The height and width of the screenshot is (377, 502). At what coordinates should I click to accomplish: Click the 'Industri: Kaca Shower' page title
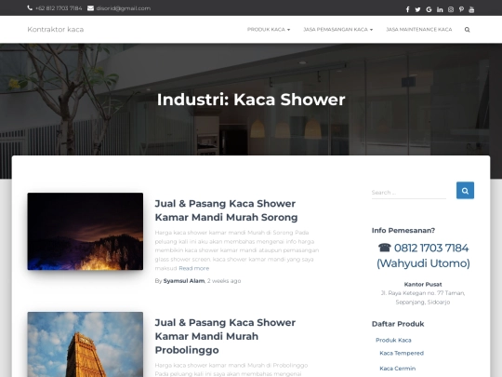pos(251,100)
